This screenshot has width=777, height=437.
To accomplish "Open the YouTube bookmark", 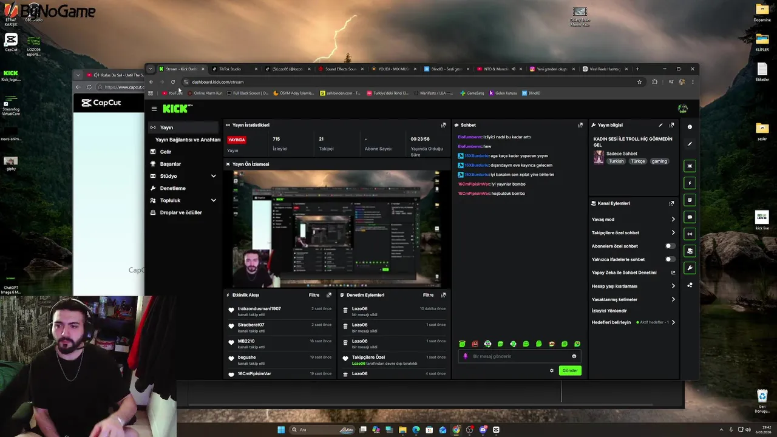I will click(x=173, y=93).
